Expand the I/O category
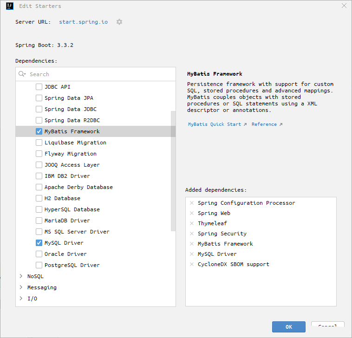The width and height of the screenshot is (352, 338). (21, 298)
